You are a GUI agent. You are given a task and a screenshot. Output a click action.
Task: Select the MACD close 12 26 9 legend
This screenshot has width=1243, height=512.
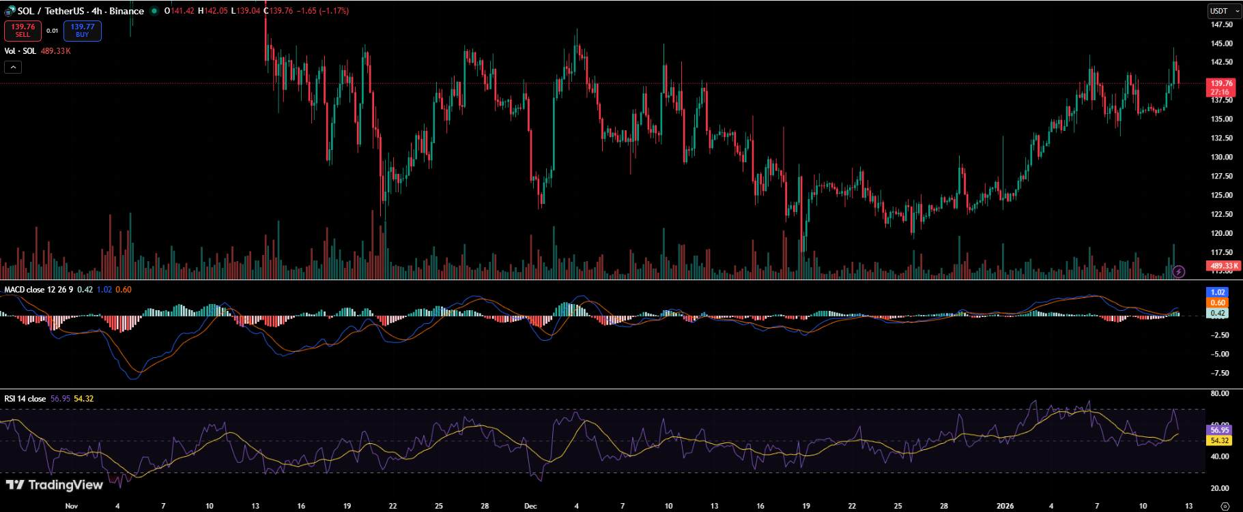tap(38, 290)
